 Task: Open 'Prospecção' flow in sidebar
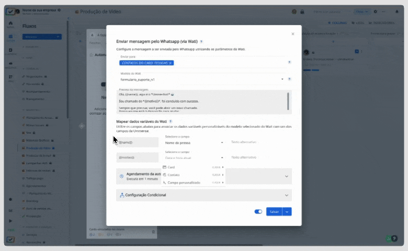(33, 216)
